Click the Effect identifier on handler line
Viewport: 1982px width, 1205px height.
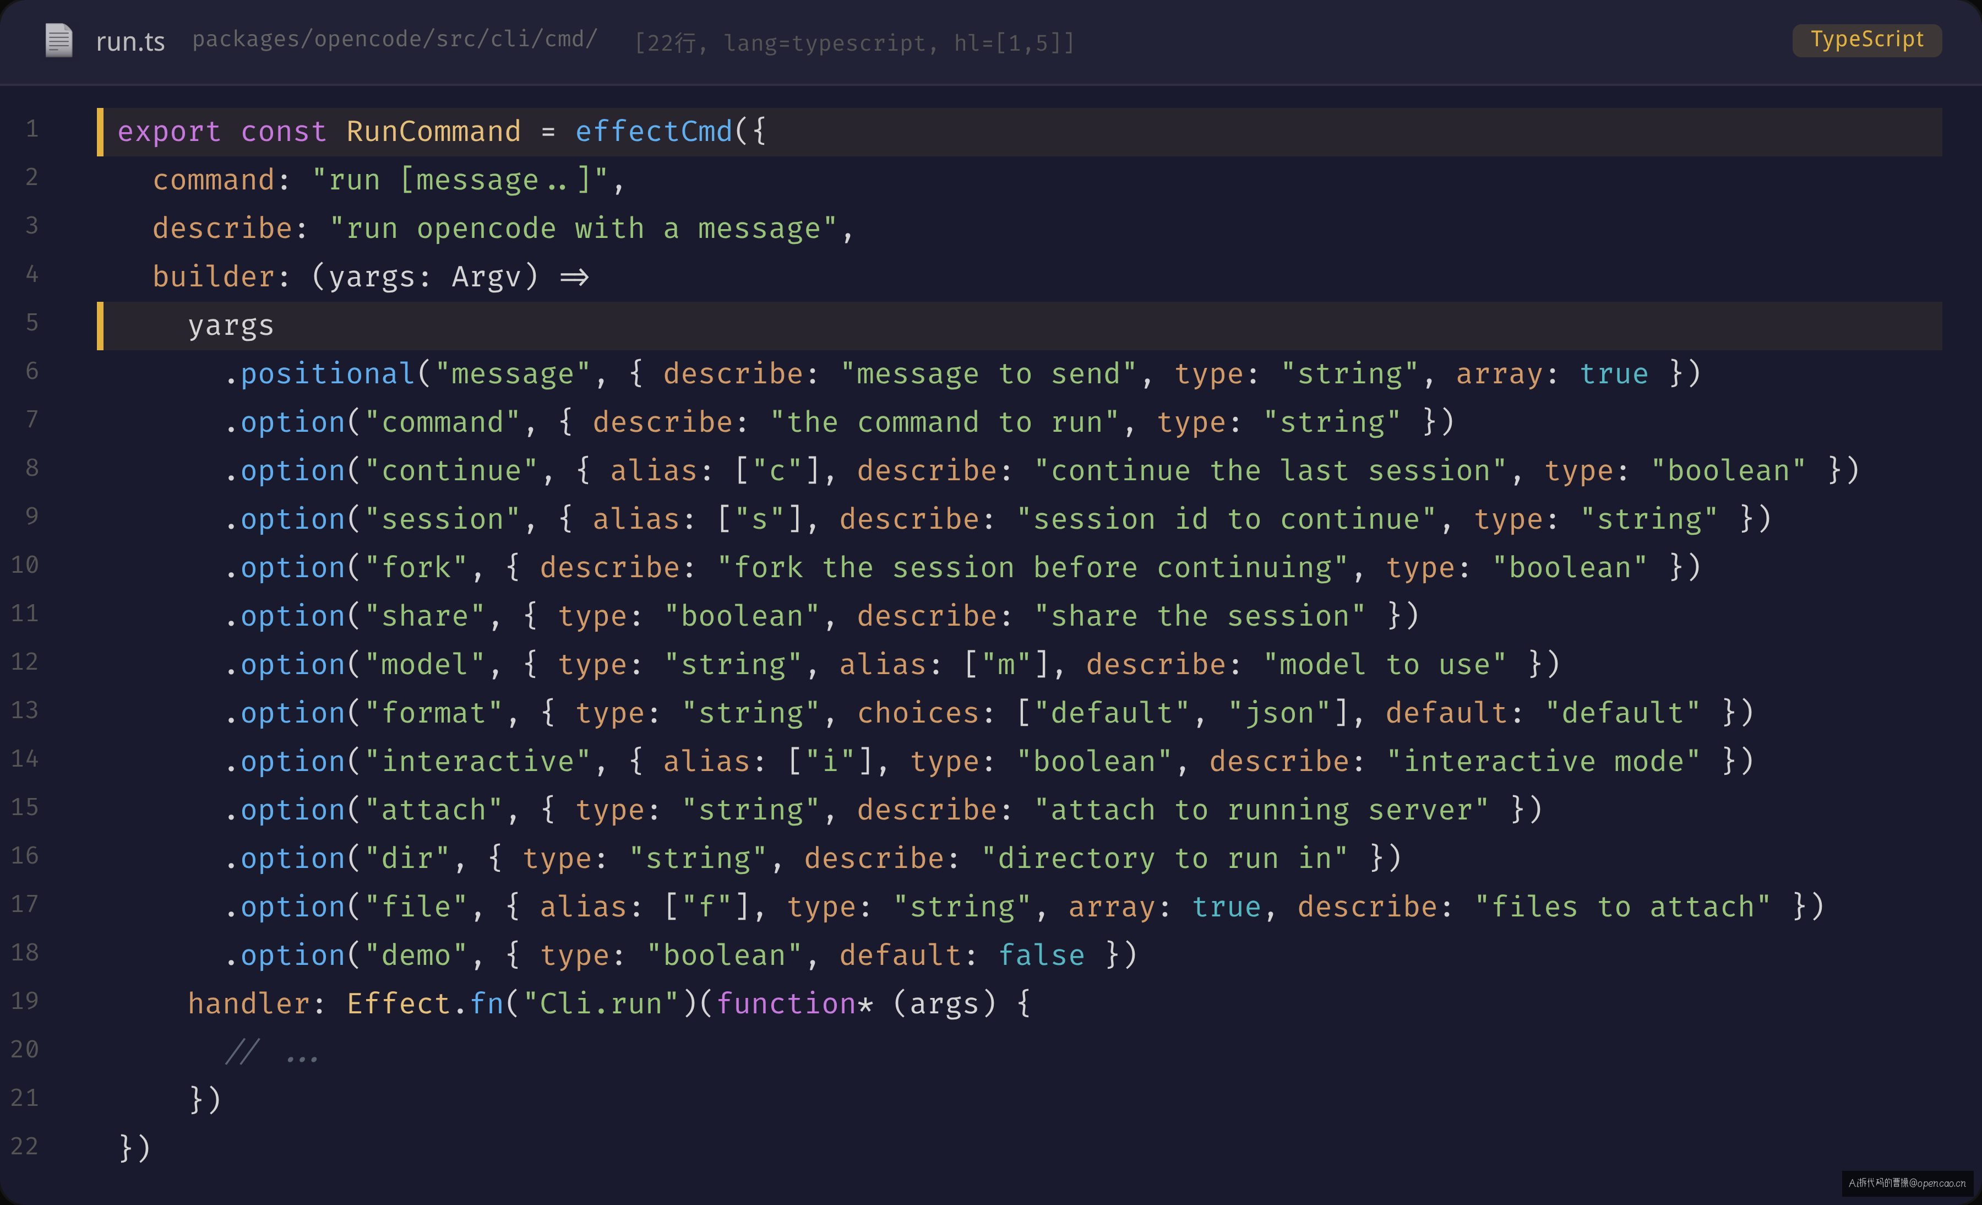coord(398,1004)
